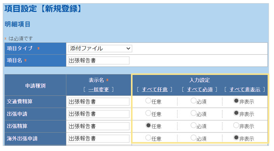Click the 申請種別 column header
Viewport: 274px width, 151px height.
(35, 86)
